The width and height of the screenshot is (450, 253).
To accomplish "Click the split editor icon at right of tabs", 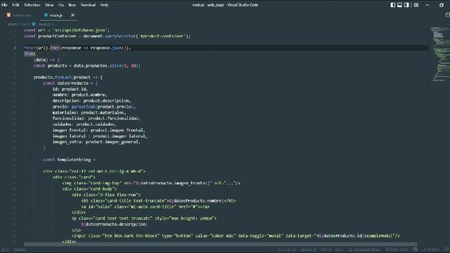I will pos(447,15).
